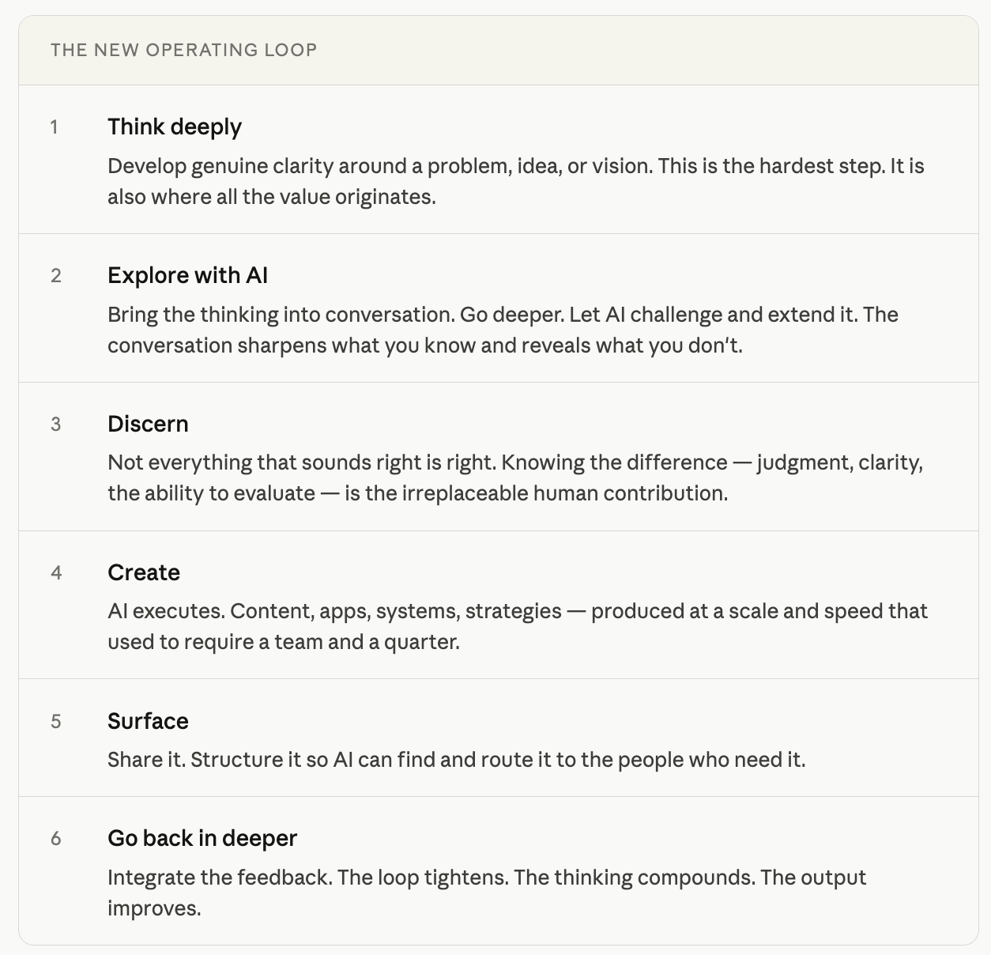Click the "Go back in deeper" title
The height and width of the screenshot is (955, 991).
(x=202, y=838)
